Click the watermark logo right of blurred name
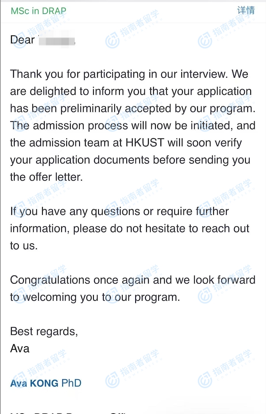Image resolution: width=266 pixels, height=414 pixels. [112, 41]
